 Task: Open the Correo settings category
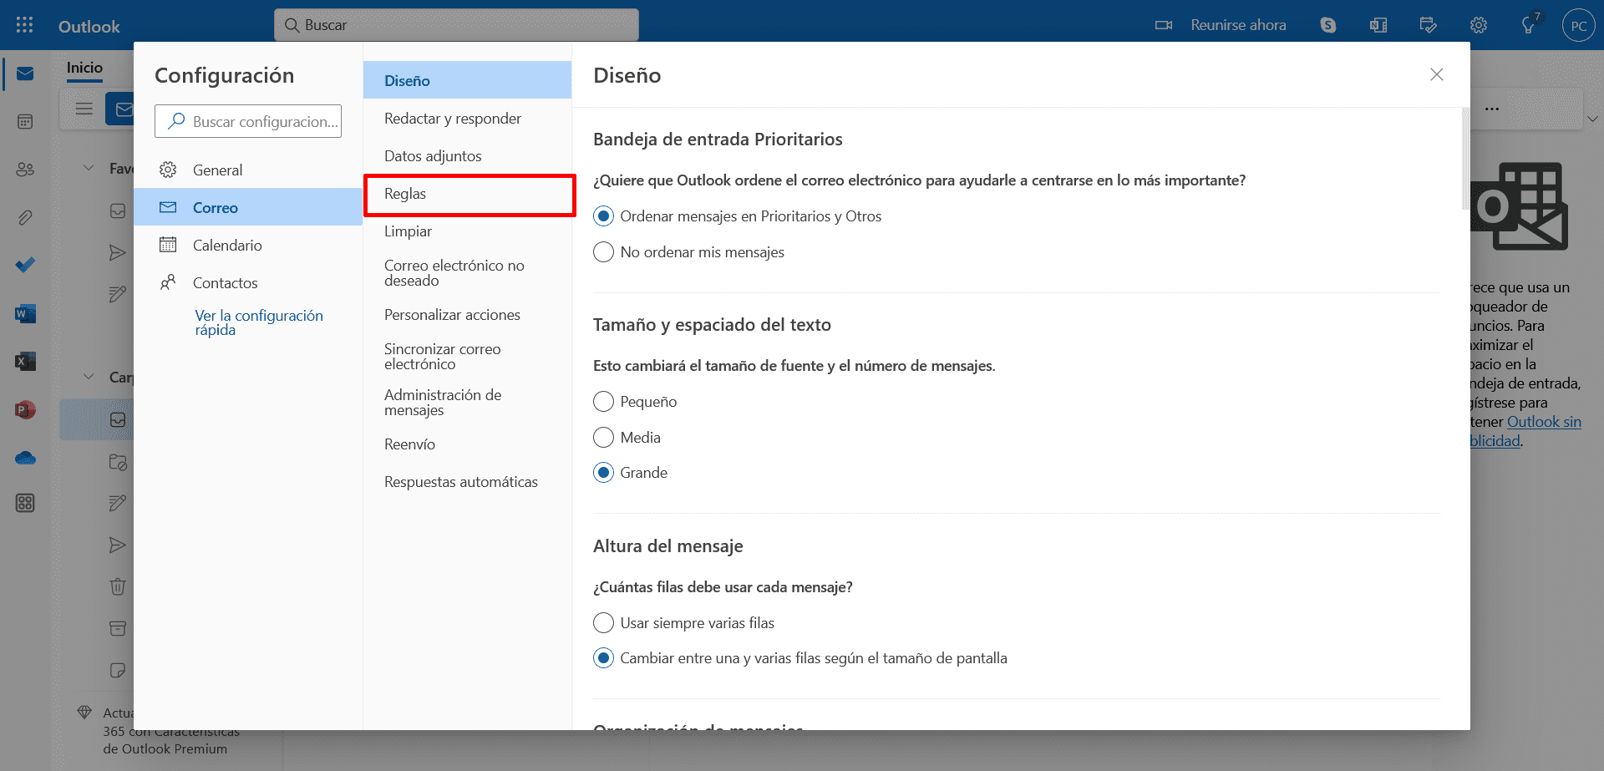(x=248, y=207)
